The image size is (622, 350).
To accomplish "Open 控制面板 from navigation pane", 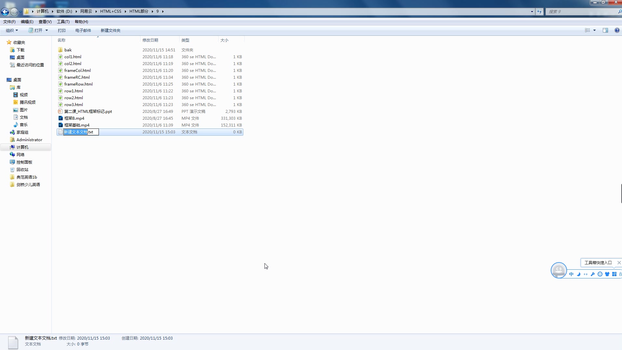I will pyautogui.click(x=24, y=162).
